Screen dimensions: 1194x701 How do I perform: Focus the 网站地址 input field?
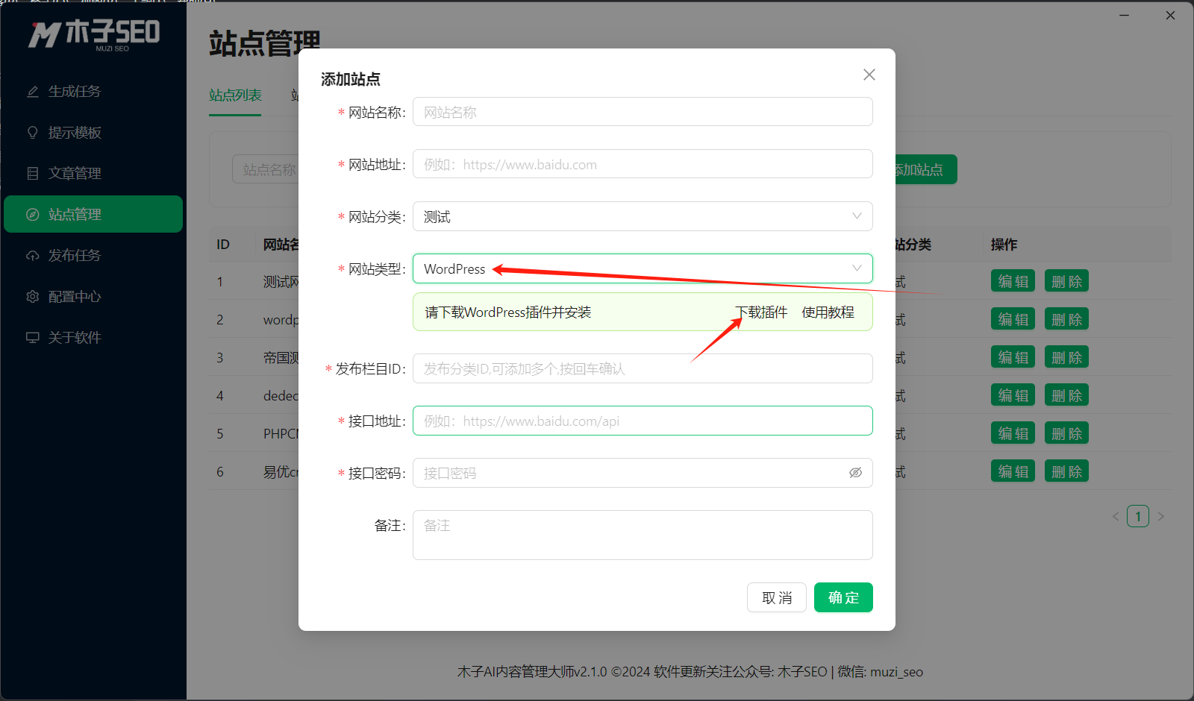pos(643,164)
